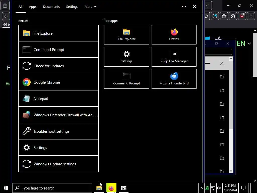Screen dimensions: 257x193
Task: Open Notepad from the Recent list
Action: pos(58,99)
